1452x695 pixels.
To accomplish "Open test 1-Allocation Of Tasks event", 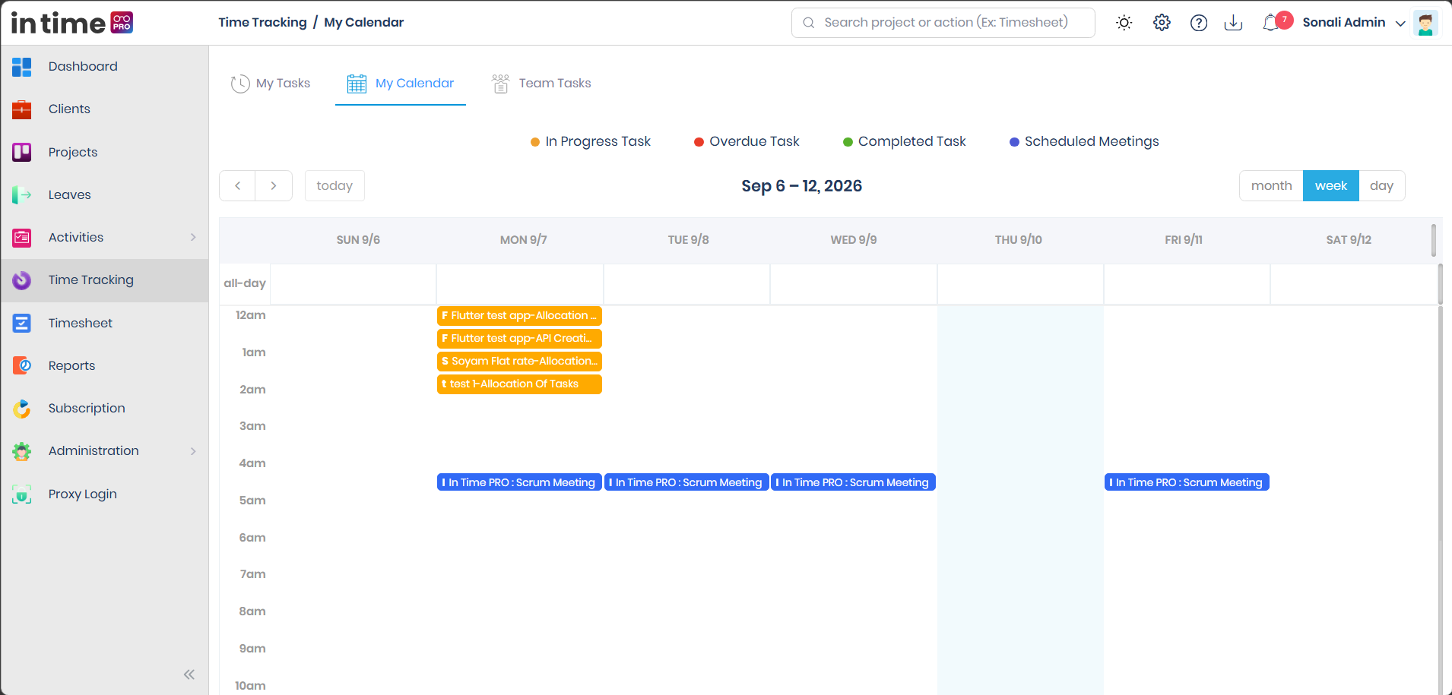I will (x=519, y=384).
